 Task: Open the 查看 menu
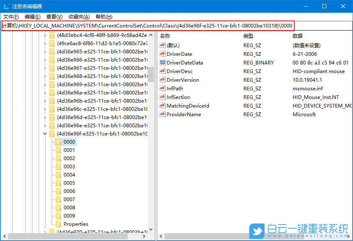[53, 16]
